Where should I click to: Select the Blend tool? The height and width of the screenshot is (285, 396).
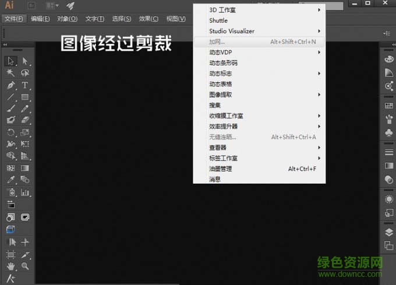(24, 180)
